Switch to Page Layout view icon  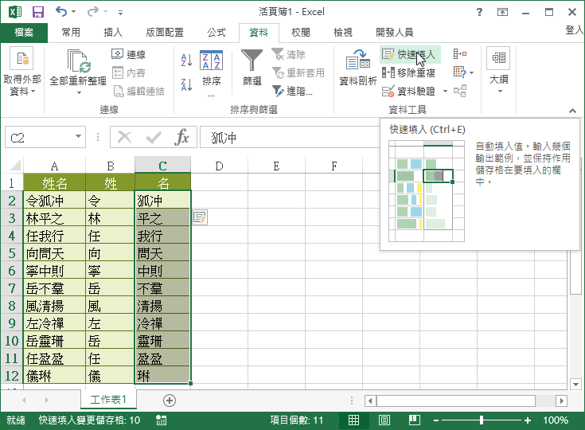(384, 420)
